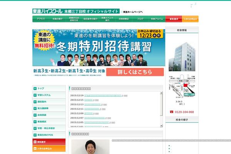Click the news list scrollbar thumb
The image size is (231, 154).
161,105
